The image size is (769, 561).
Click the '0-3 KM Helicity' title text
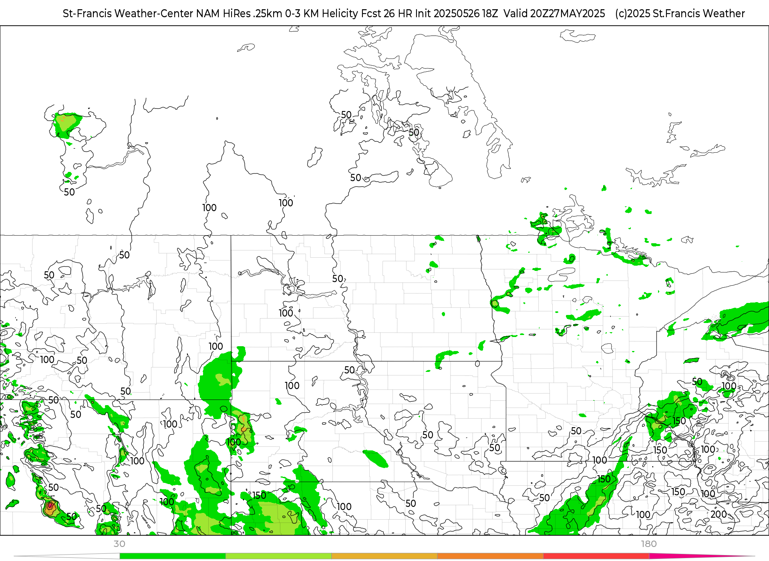click(x=322, y=14)
